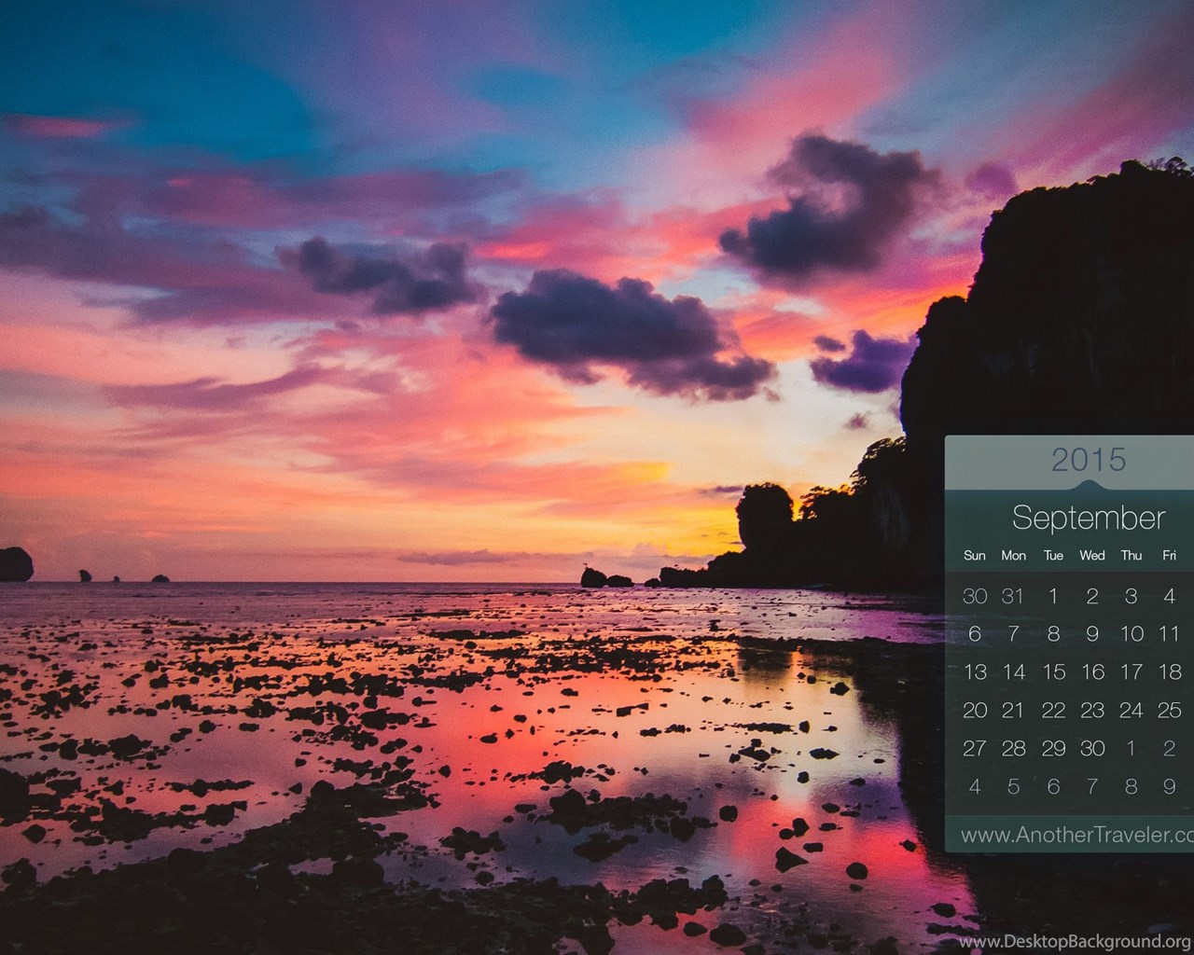The width and height of the screenshot is (1194, 955).
Task: Click on day 10 in the calendar
Action: (x=1131, y=634)
